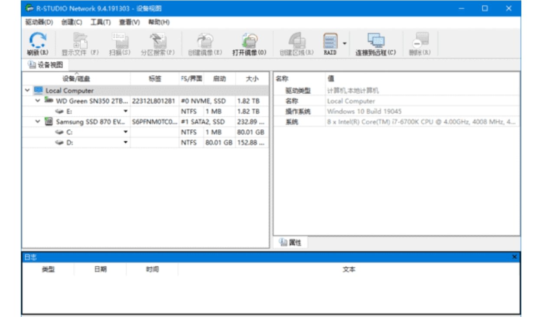Click the 删除 (Delete) toolbar icon
The width and height of the screenshot is (543, 317).
pyautogui.click(x=420, y=40)
